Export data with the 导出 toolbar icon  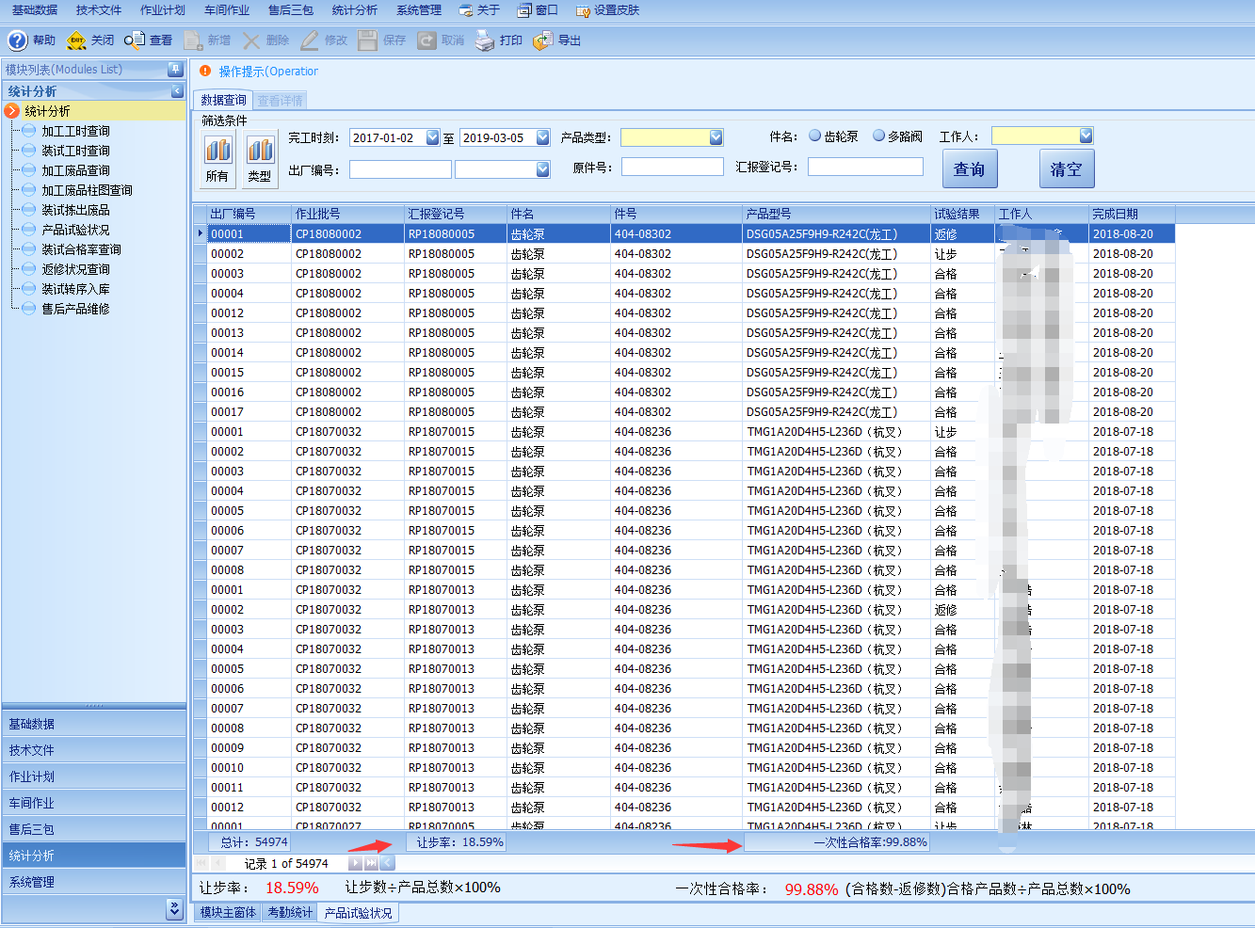[x=543, y=40]
